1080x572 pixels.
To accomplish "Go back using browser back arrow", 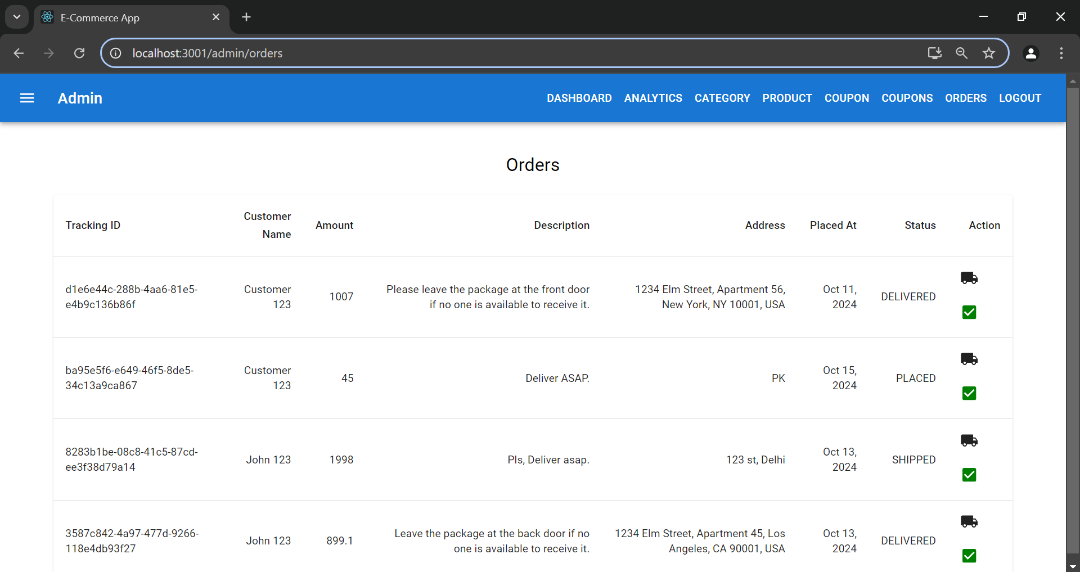I will pyautogui.click(x=19, y=53).
